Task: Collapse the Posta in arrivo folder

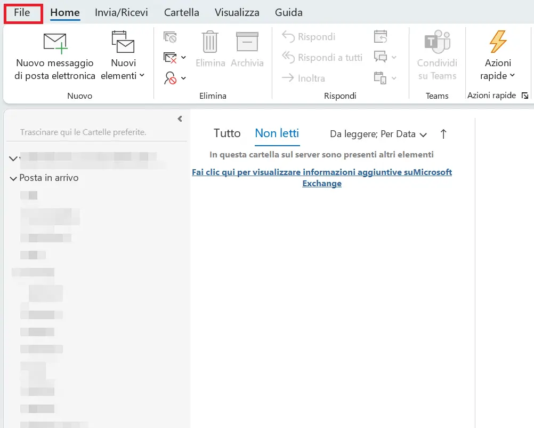Action: point(13,178)
